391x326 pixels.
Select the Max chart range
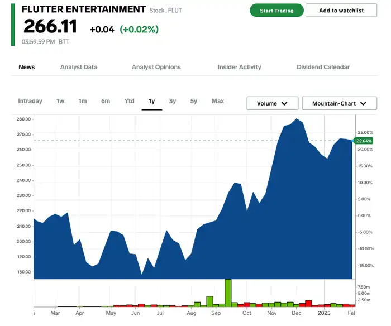(218, 101)
